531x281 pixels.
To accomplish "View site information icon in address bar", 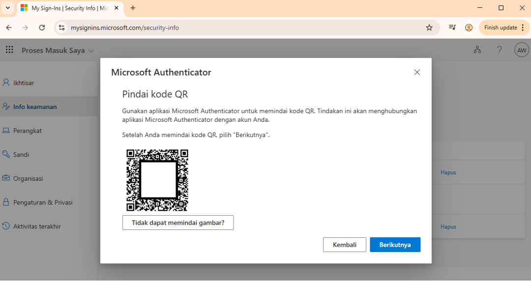I will coord(61,28).
